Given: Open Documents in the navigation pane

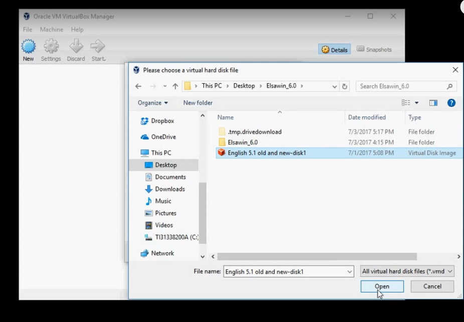Looking at the screenshot, I should 165,177.
